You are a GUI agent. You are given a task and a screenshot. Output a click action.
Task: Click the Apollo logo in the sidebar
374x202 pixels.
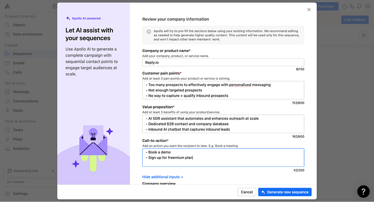[x=7, y=6]
